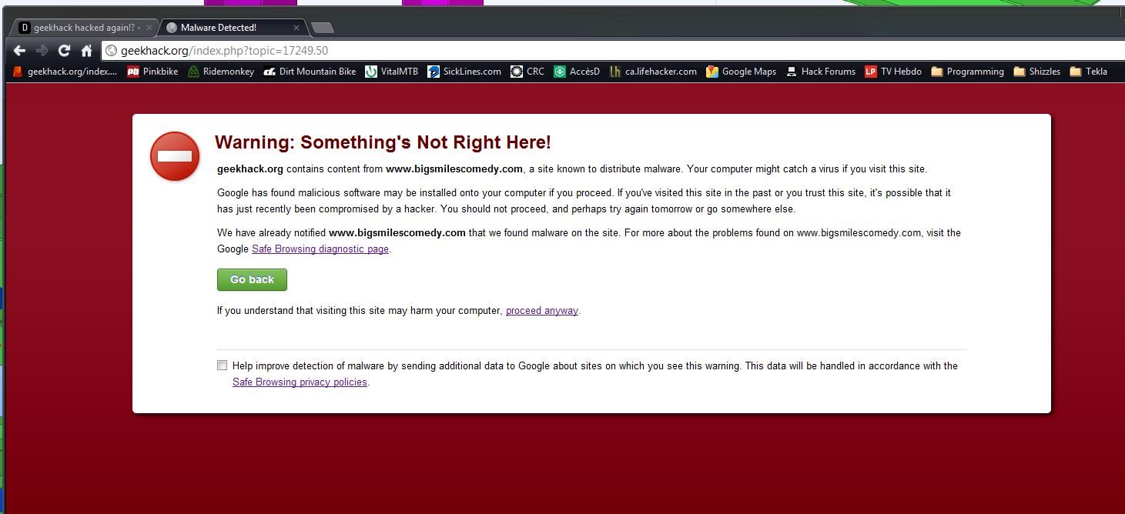The image size is (1125, 514).
Task: Click the address bar showing geekhack.org URL
Action: (x=539, y=51)
